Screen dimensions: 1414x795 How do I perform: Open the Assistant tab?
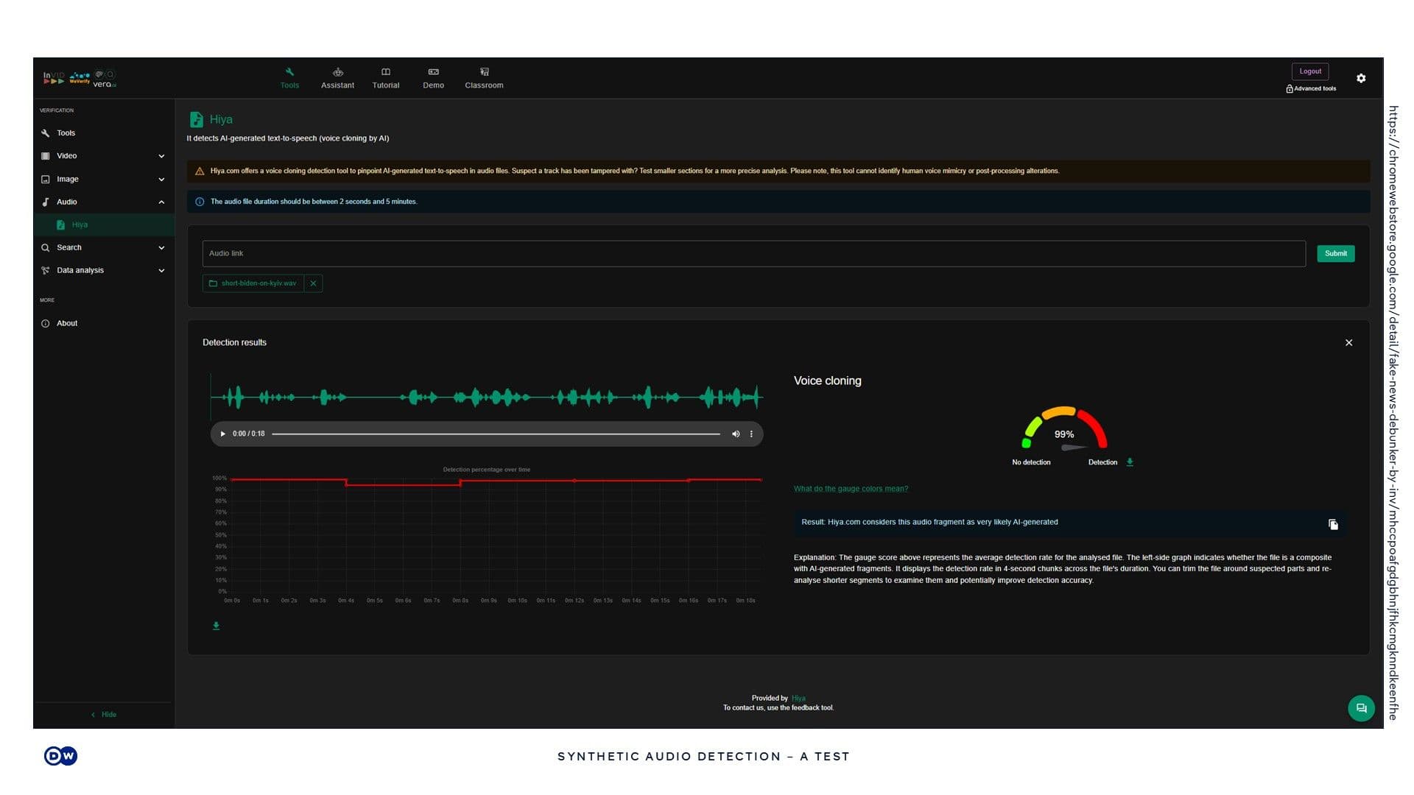337,78
